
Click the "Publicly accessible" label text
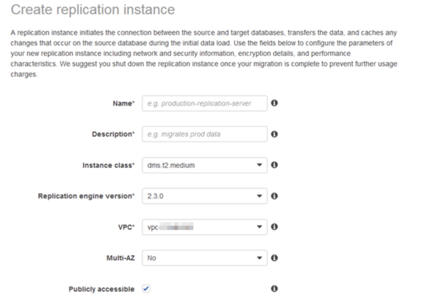click(101, 289)
